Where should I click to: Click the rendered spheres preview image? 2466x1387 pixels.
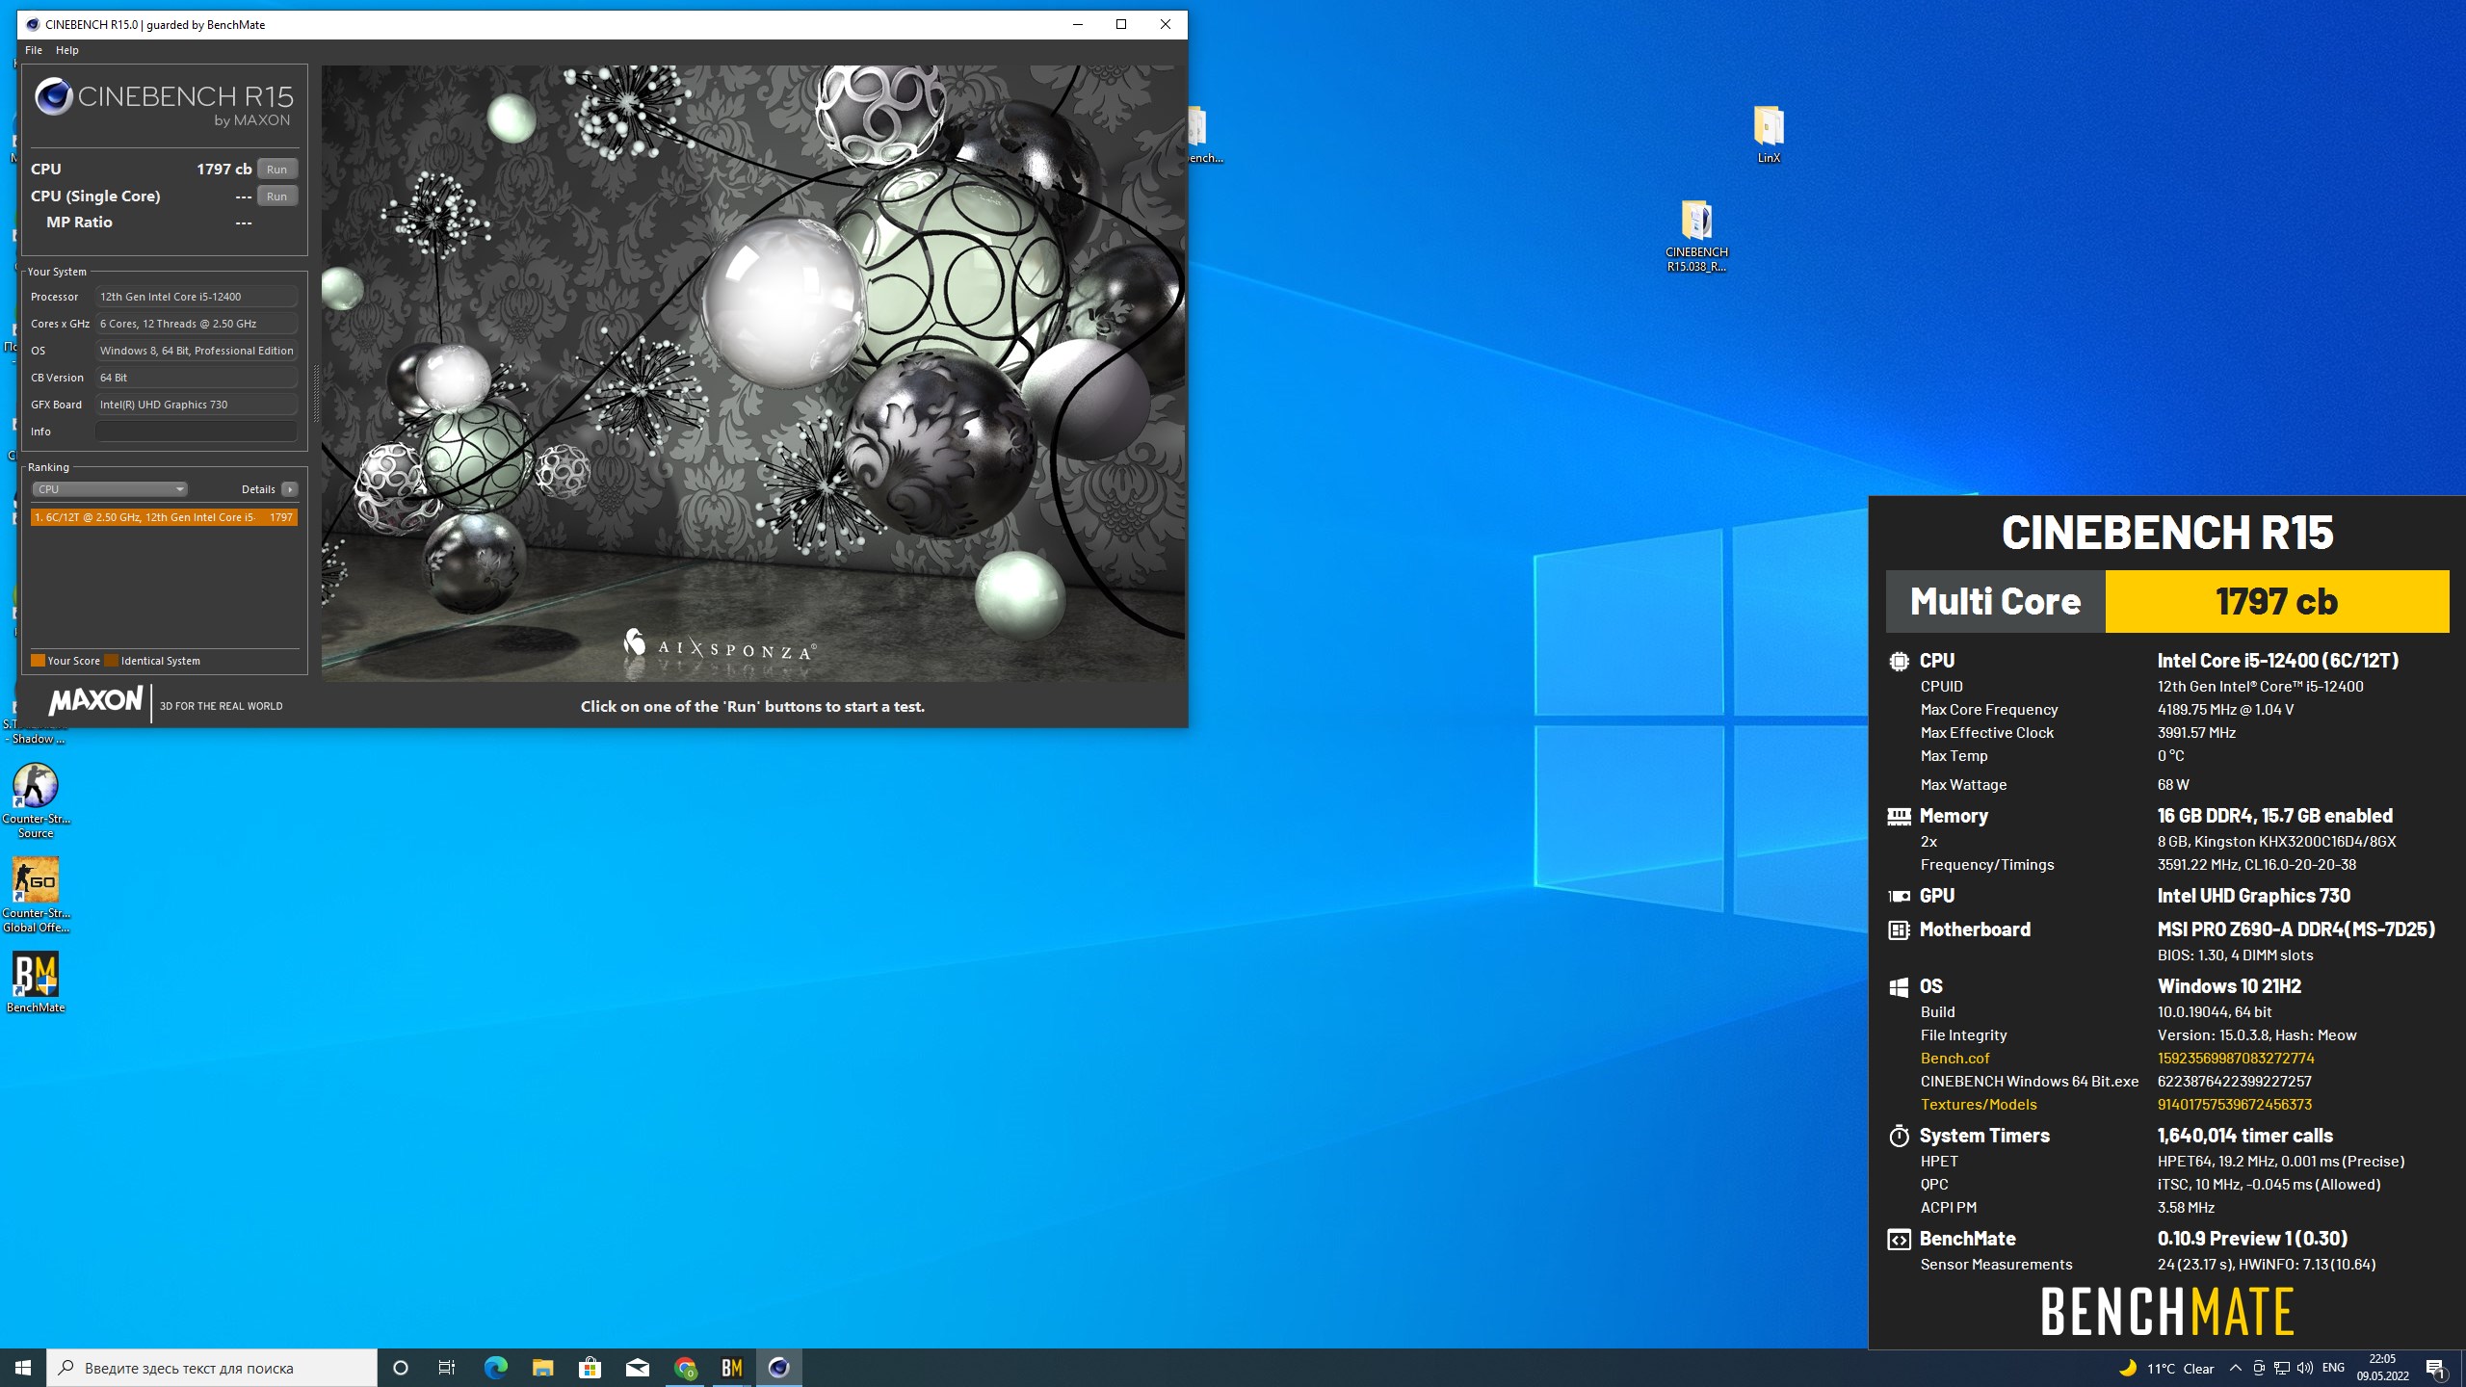pyautogui.click(x=753, y=374)
